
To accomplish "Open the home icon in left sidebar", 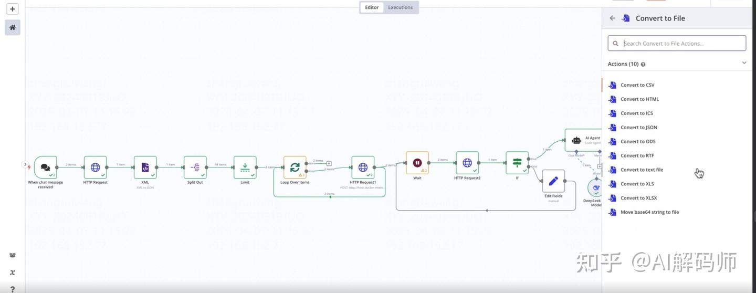I will tap(12, 27).
